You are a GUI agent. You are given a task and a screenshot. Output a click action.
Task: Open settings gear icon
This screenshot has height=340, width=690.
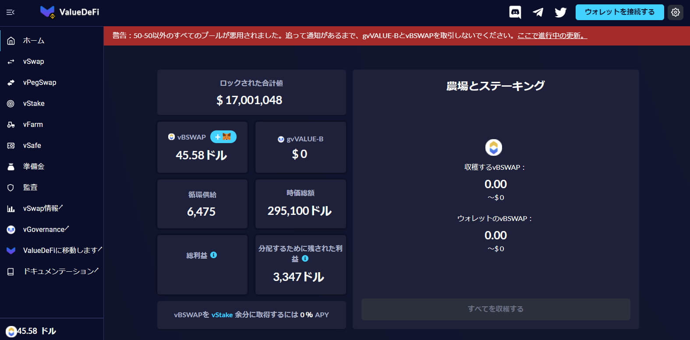pos(676,12)
